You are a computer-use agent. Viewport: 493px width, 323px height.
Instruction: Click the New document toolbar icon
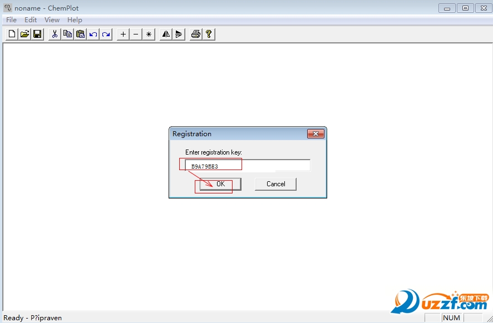point(12,34)
